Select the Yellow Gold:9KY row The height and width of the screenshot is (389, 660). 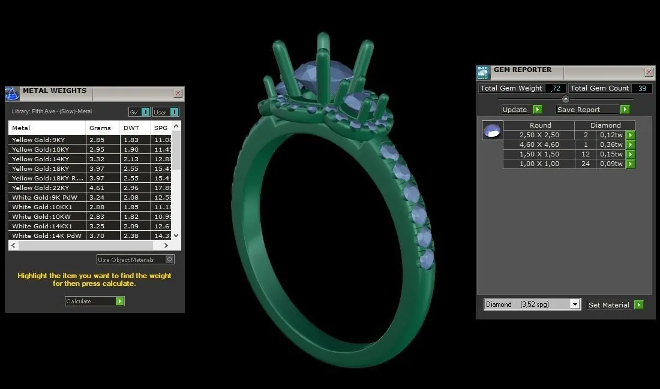coord(89,140)
